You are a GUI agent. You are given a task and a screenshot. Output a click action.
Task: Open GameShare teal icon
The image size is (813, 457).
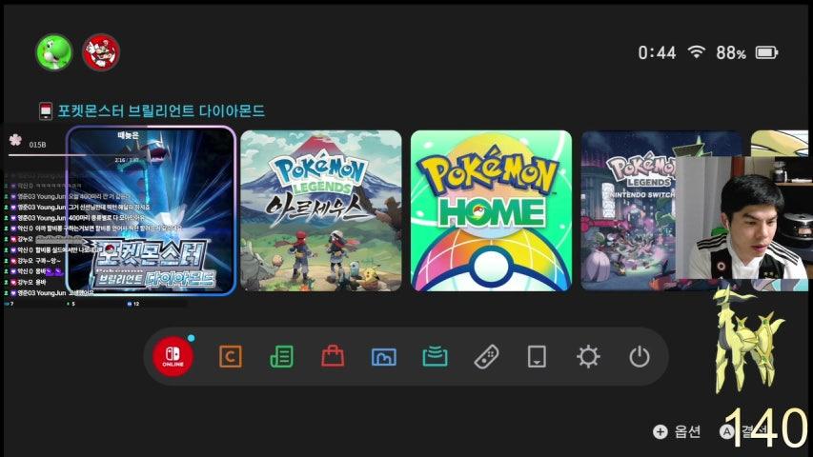435,356
